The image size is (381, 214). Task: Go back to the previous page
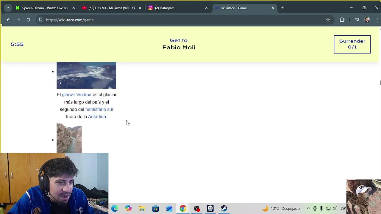[8, 20]
